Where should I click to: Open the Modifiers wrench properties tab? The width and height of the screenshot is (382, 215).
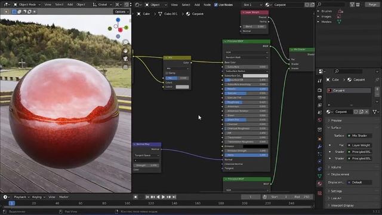click(320, 146)
